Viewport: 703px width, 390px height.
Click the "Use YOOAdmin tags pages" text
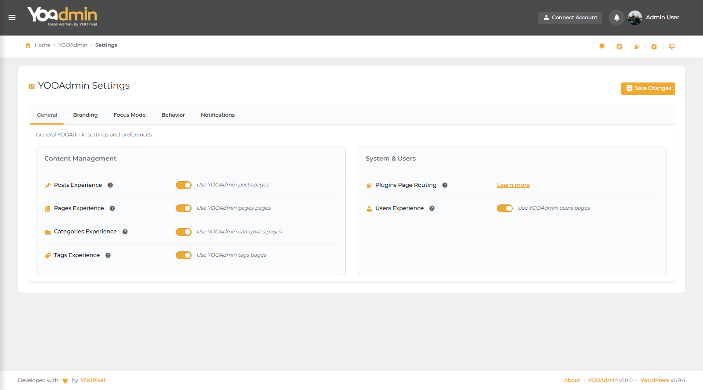click(x=232, y=255)
